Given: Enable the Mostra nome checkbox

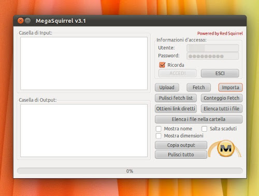Looking at the screenshot, I should click(159, 129).
